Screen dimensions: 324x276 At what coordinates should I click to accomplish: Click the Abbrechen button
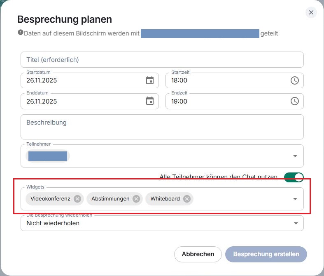198,254
